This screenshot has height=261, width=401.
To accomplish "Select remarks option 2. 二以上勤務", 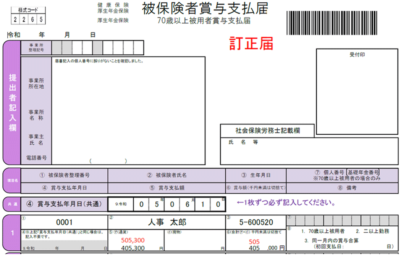I will click(x=372, y=231).
